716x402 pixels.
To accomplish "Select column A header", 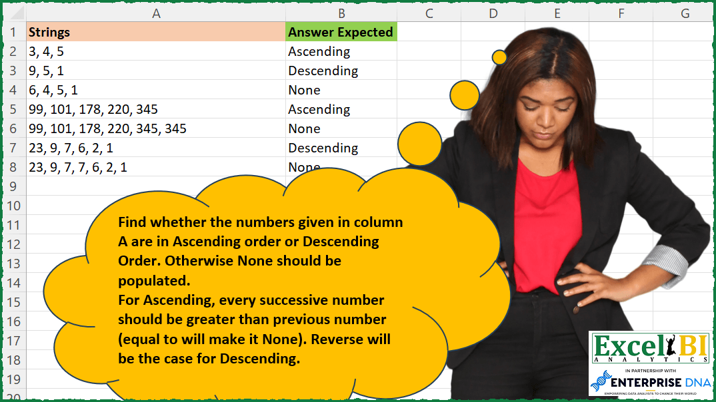I will (156, 13).
